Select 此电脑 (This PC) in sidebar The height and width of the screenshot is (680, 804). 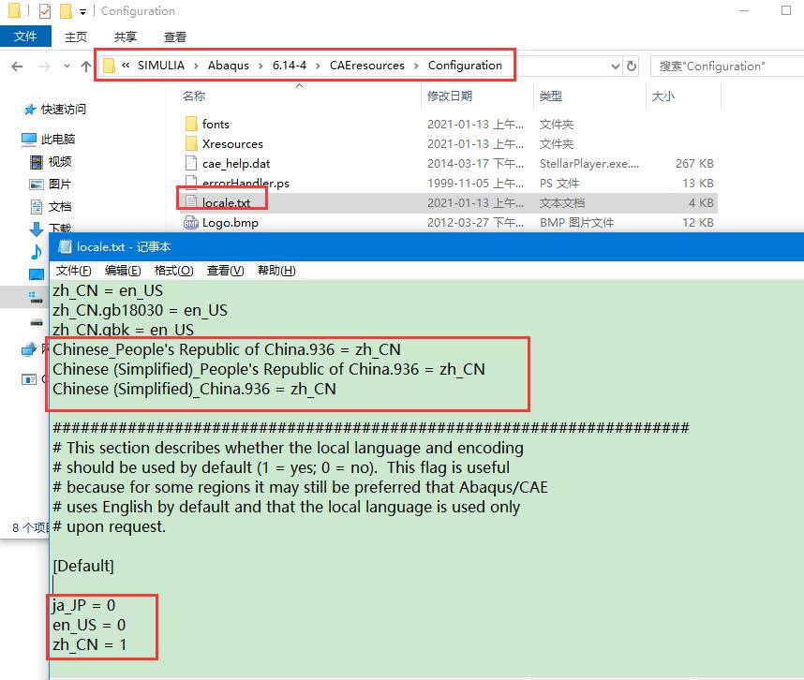point(57,140)
